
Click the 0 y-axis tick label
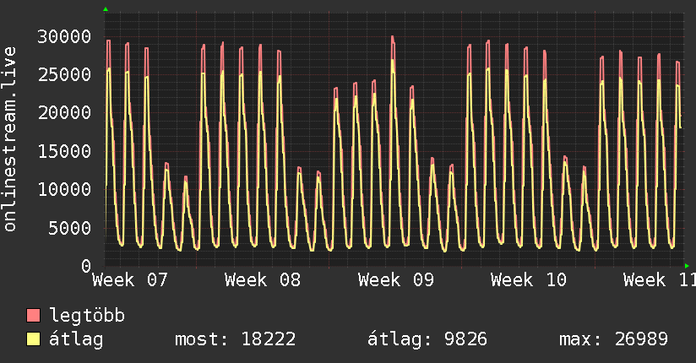coord(86,266)
